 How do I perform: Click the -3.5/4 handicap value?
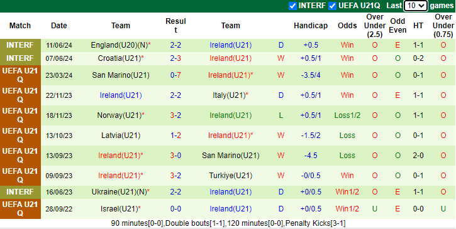311,75
